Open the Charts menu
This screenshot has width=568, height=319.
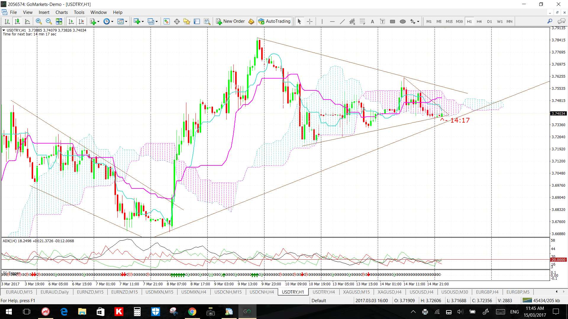61,12
